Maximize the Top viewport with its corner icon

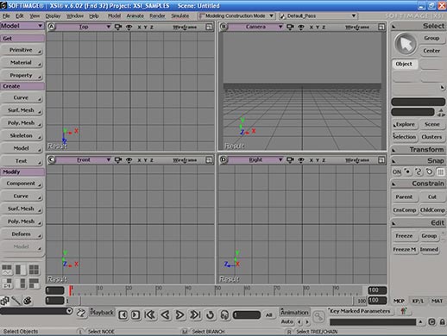[209, 27]
